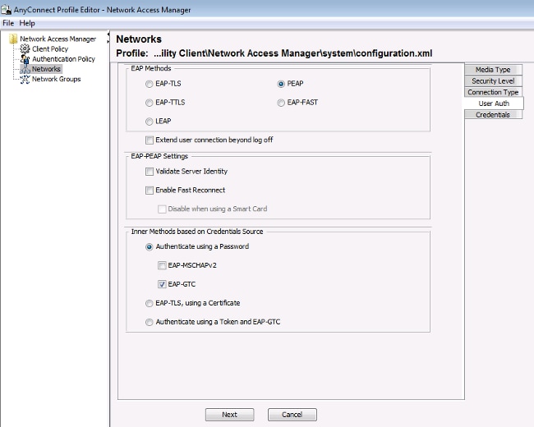This screenshot has height=427, width=534.
Task: Click the Network Access Manager folder icon
Action: click(13, 39)
